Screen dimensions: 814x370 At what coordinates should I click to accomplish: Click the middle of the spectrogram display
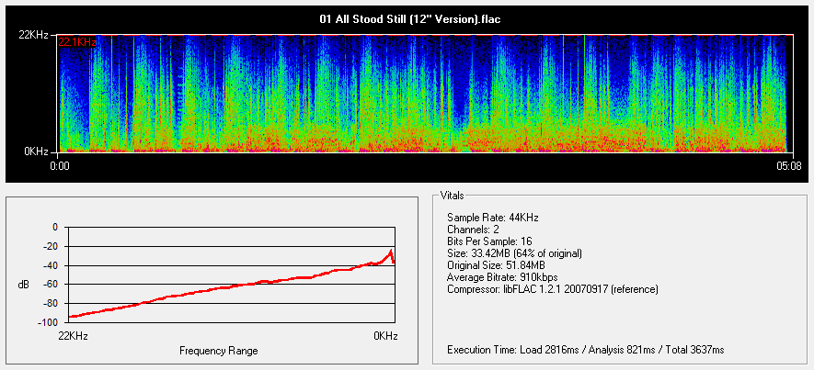(x=422, y=94)
